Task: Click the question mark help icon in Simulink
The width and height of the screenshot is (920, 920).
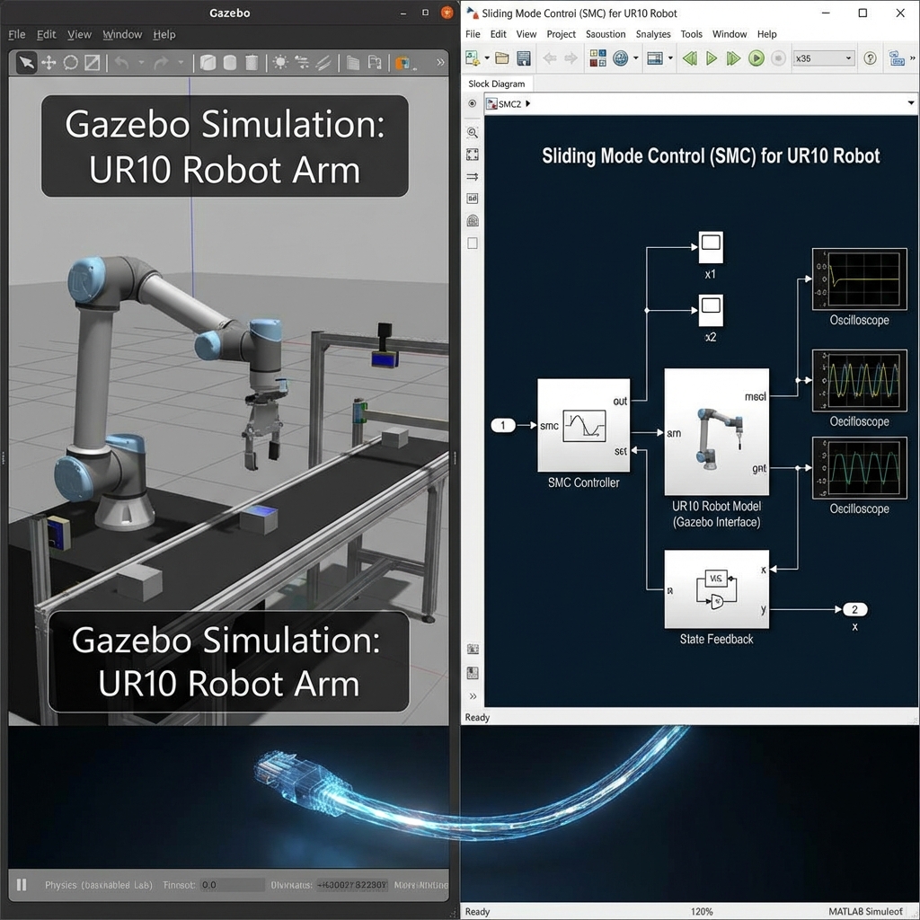Action: tap(870, 58)
